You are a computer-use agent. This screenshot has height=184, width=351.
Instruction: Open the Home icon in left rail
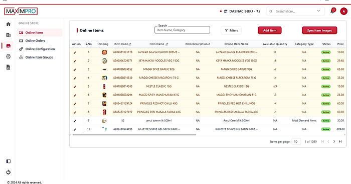click(9, 24)
